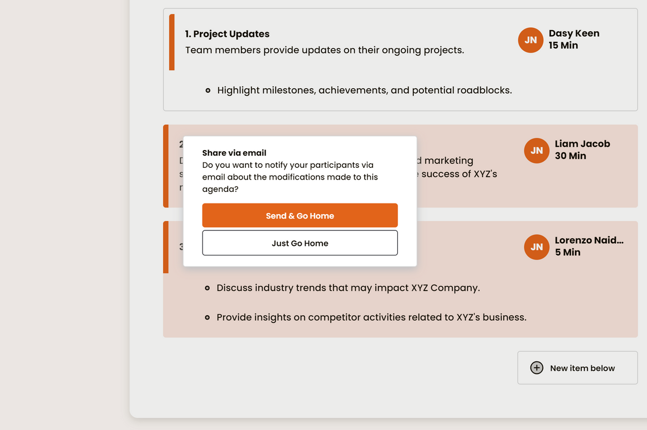Click the Highlight milestones bullet line
This screenshot has height=430, width=647.
click(364, 90)
